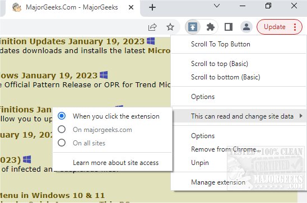
Task: Click the MajorGeeks tab favicon
Action: tap(16, 7)
